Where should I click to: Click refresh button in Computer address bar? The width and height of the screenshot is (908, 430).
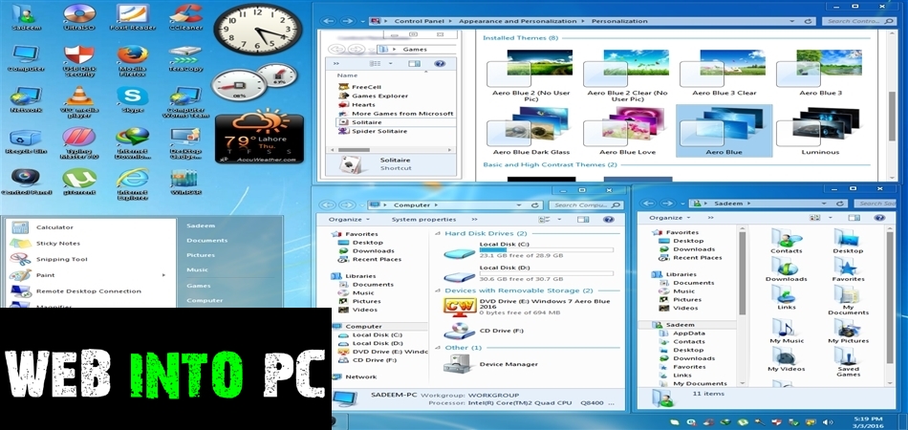(x=535, y=205)
